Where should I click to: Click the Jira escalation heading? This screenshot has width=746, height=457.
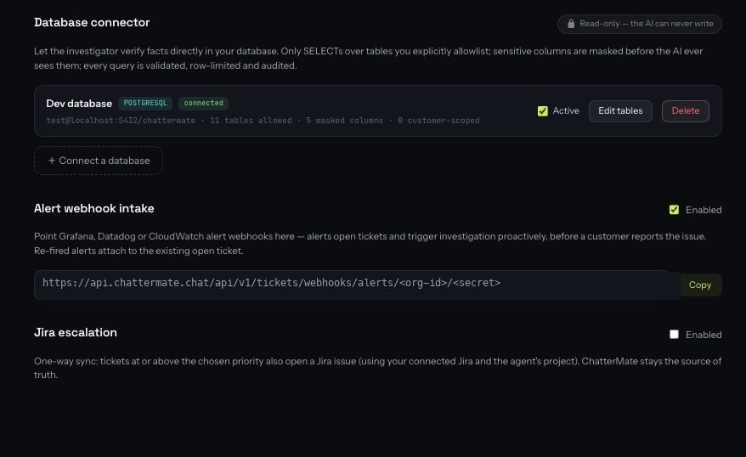[x=76, y=332]
